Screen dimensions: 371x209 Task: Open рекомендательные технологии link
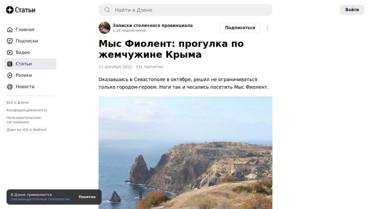coord(40,199)
